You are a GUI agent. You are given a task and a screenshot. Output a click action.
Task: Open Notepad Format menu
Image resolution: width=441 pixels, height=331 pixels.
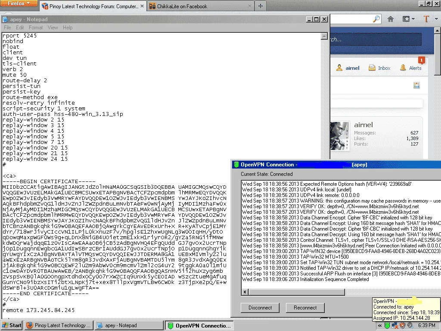pos(36,28)
